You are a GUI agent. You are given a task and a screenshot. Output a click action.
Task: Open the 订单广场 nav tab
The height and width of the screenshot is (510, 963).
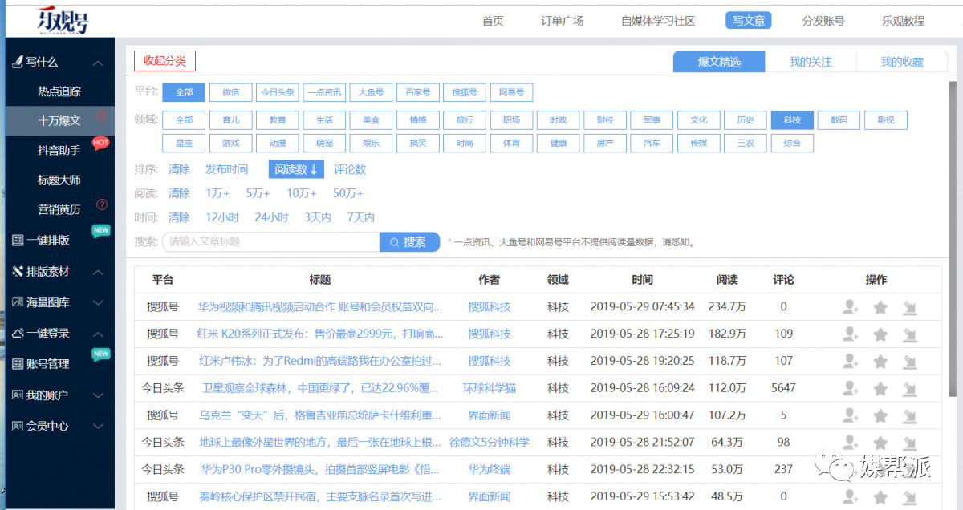point(562,21)
